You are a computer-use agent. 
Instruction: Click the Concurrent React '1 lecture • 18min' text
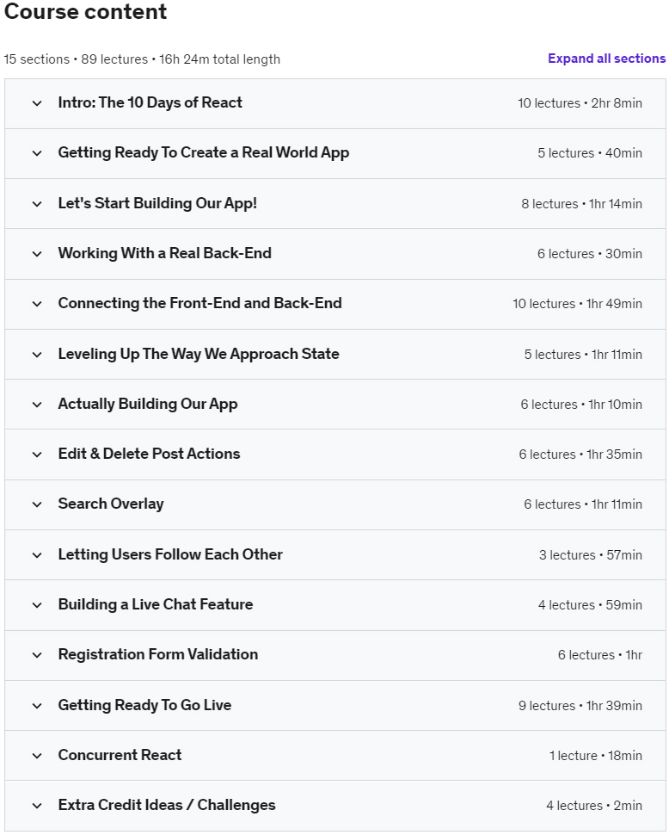point(595,756)
